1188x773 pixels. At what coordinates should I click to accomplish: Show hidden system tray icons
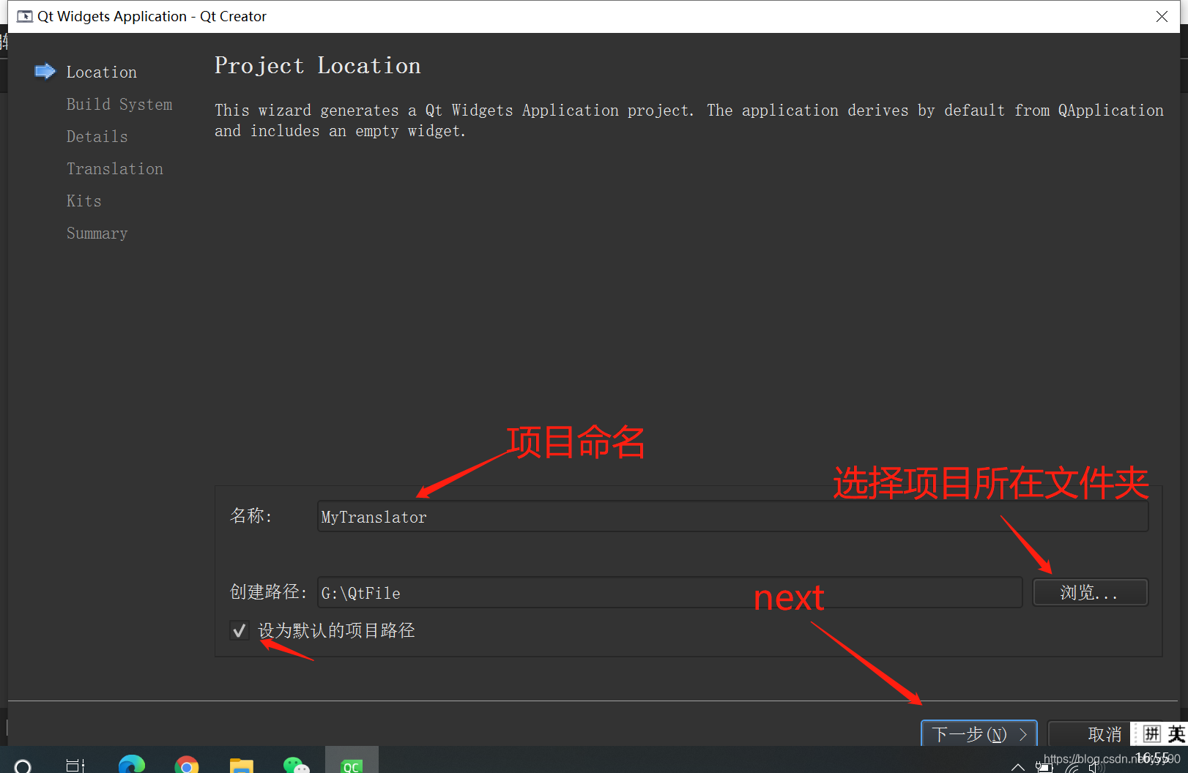[x=1018, y=766]
